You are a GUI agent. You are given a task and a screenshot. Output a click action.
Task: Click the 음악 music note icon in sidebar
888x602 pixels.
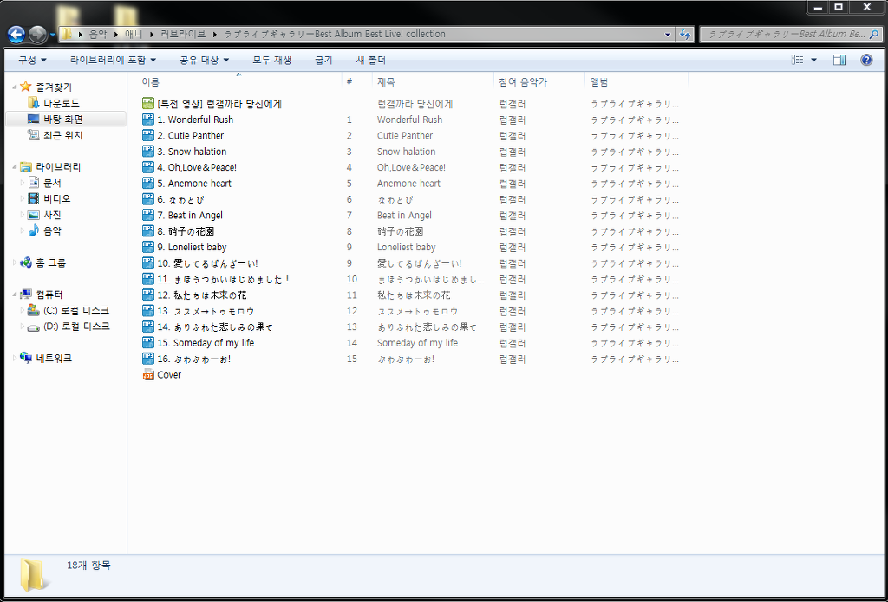pyautogui.click(x=34, y=230)
